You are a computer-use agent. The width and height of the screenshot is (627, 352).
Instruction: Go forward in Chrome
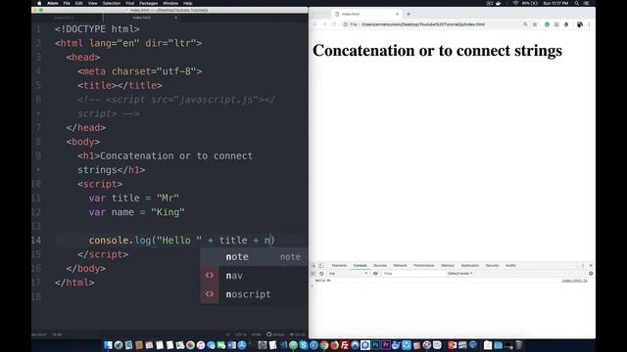pyautogui.click(x=324, y=24)
